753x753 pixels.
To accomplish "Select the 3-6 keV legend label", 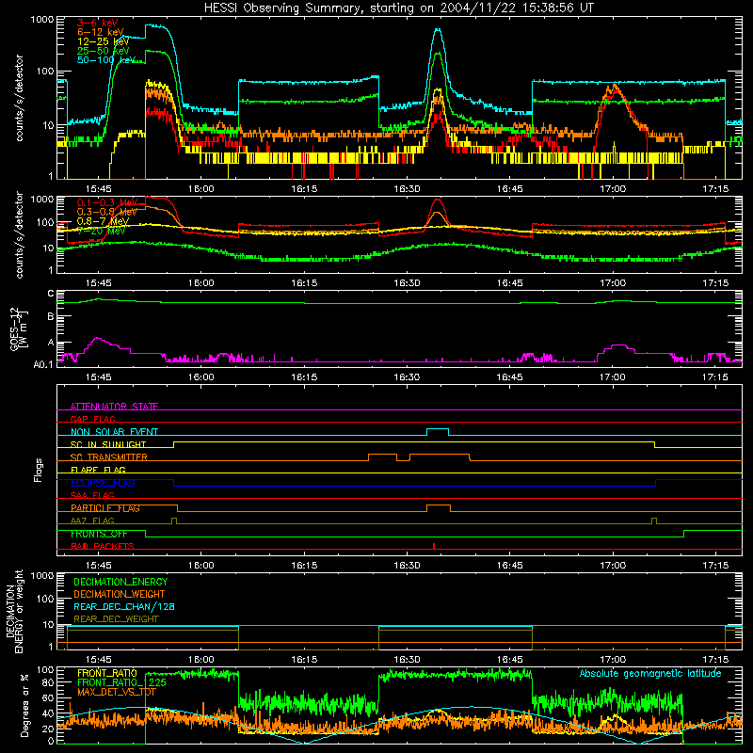I will [97, 23].
